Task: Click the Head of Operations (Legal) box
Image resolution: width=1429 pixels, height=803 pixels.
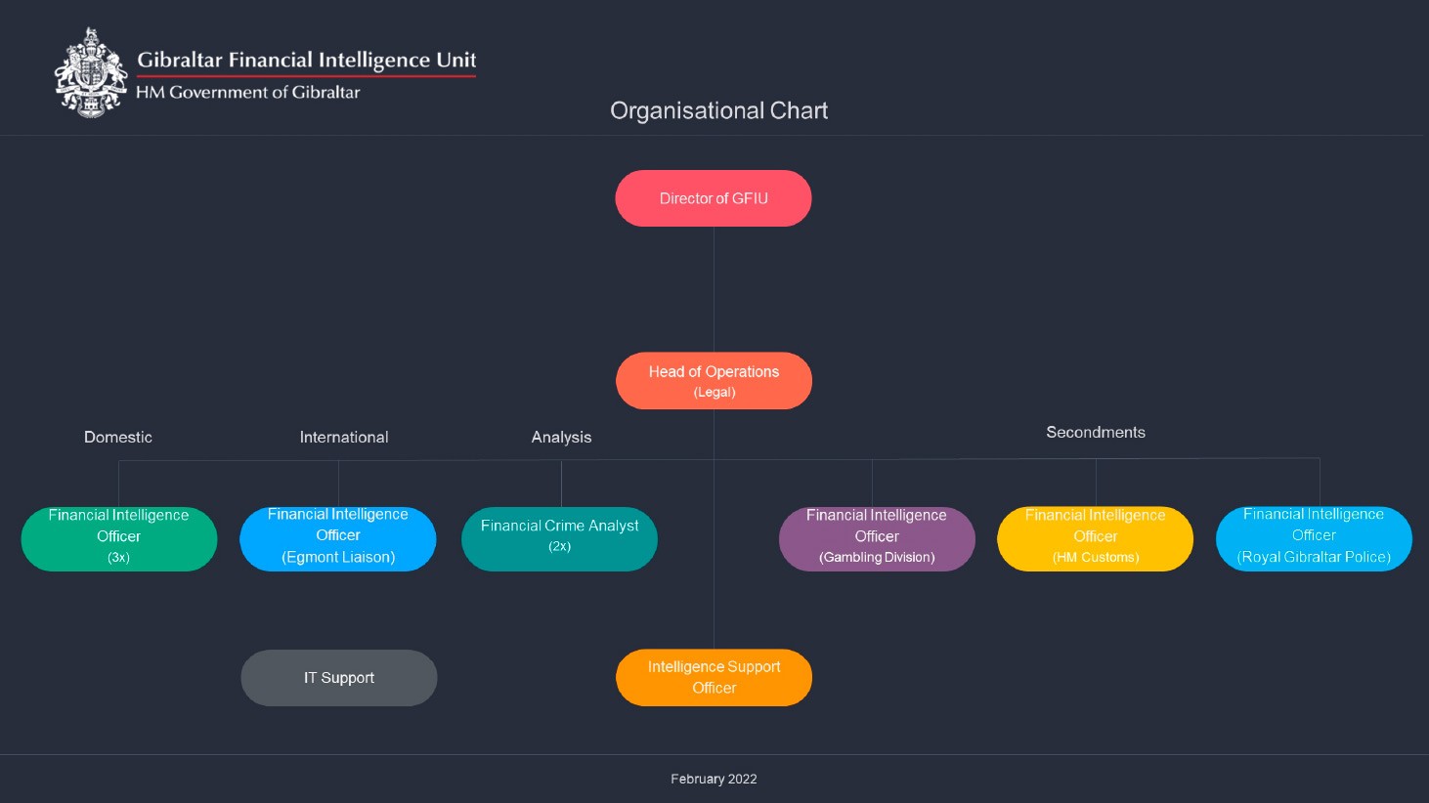Action: point(714,381)
